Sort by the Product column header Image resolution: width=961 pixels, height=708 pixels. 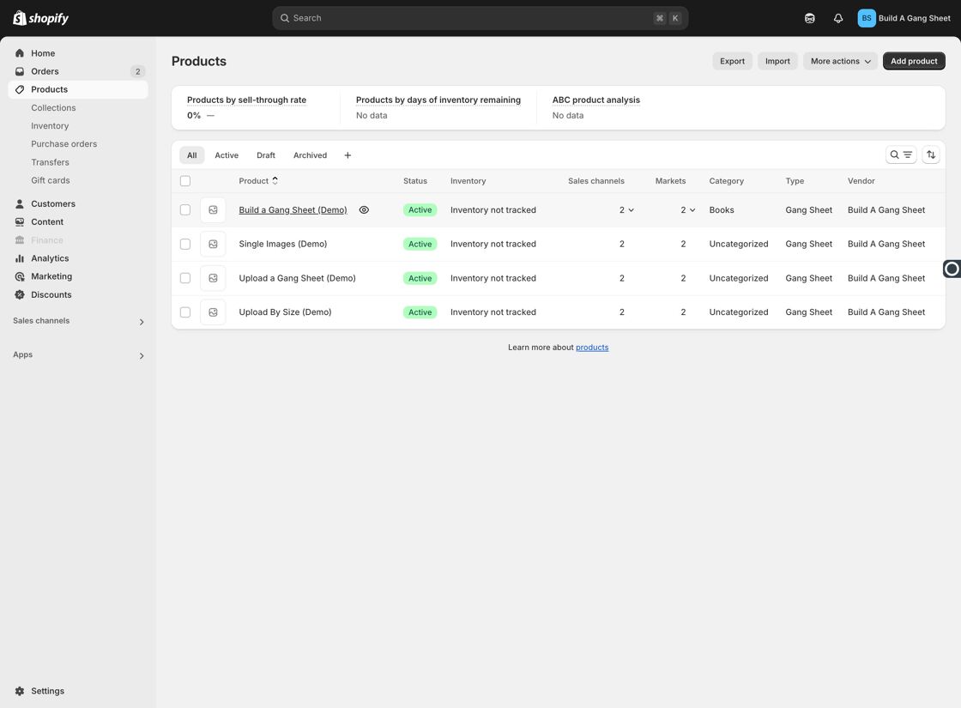(258, 181)
